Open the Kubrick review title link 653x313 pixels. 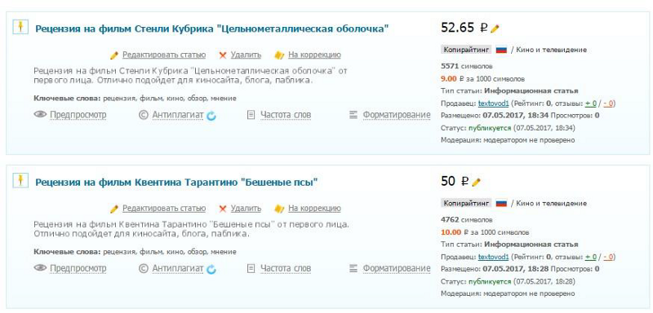tap(212, 29)
